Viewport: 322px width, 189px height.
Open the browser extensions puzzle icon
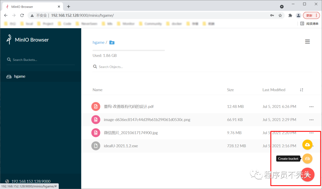point(290,15)
